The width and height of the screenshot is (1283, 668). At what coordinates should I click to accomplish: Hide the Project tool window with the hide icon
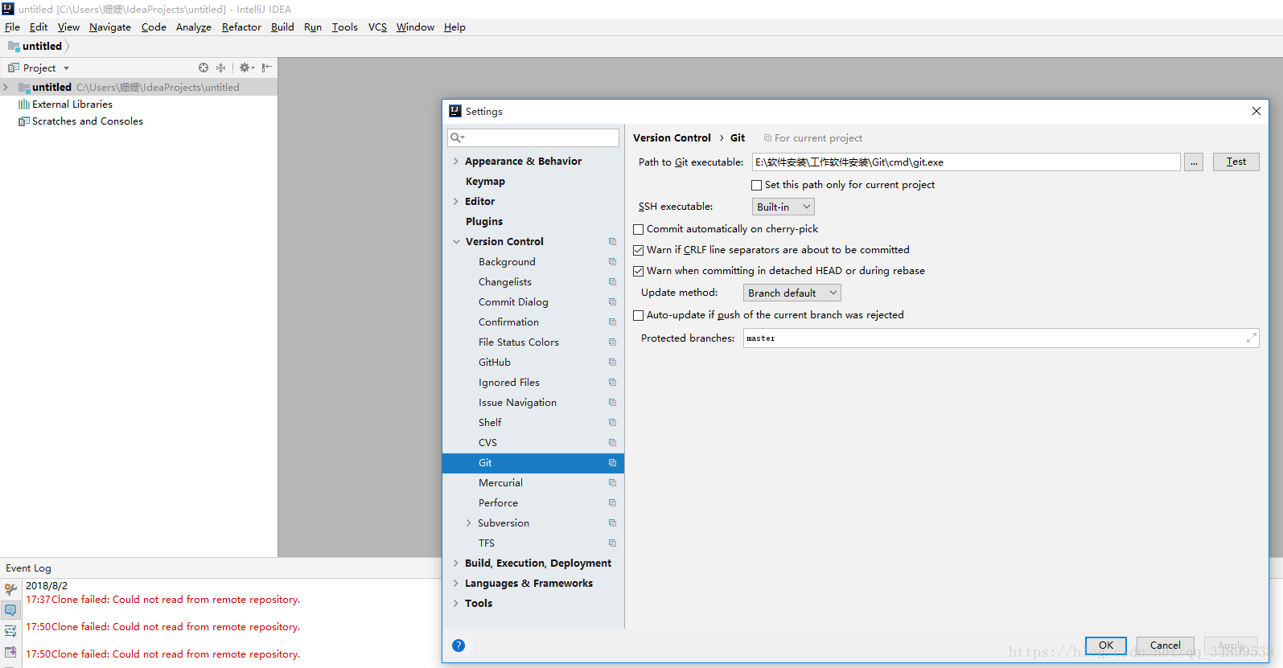267,68
